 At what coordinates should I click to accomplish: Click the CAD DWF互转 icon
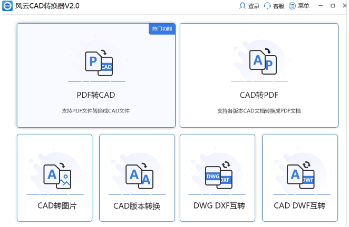coord(300,175)
